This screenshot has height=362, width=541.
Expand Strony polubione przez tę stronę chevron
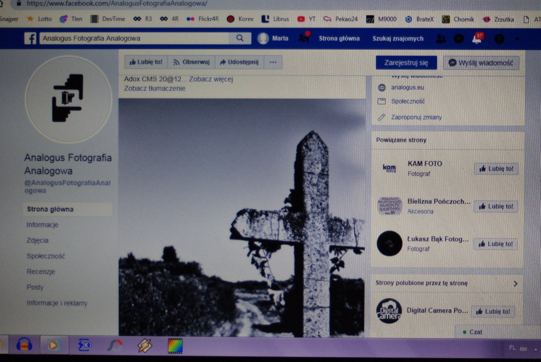[x=515, y=283]
